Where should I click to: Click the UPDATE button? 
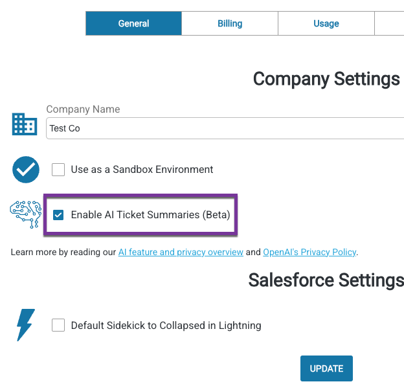(x=326, y=368)
